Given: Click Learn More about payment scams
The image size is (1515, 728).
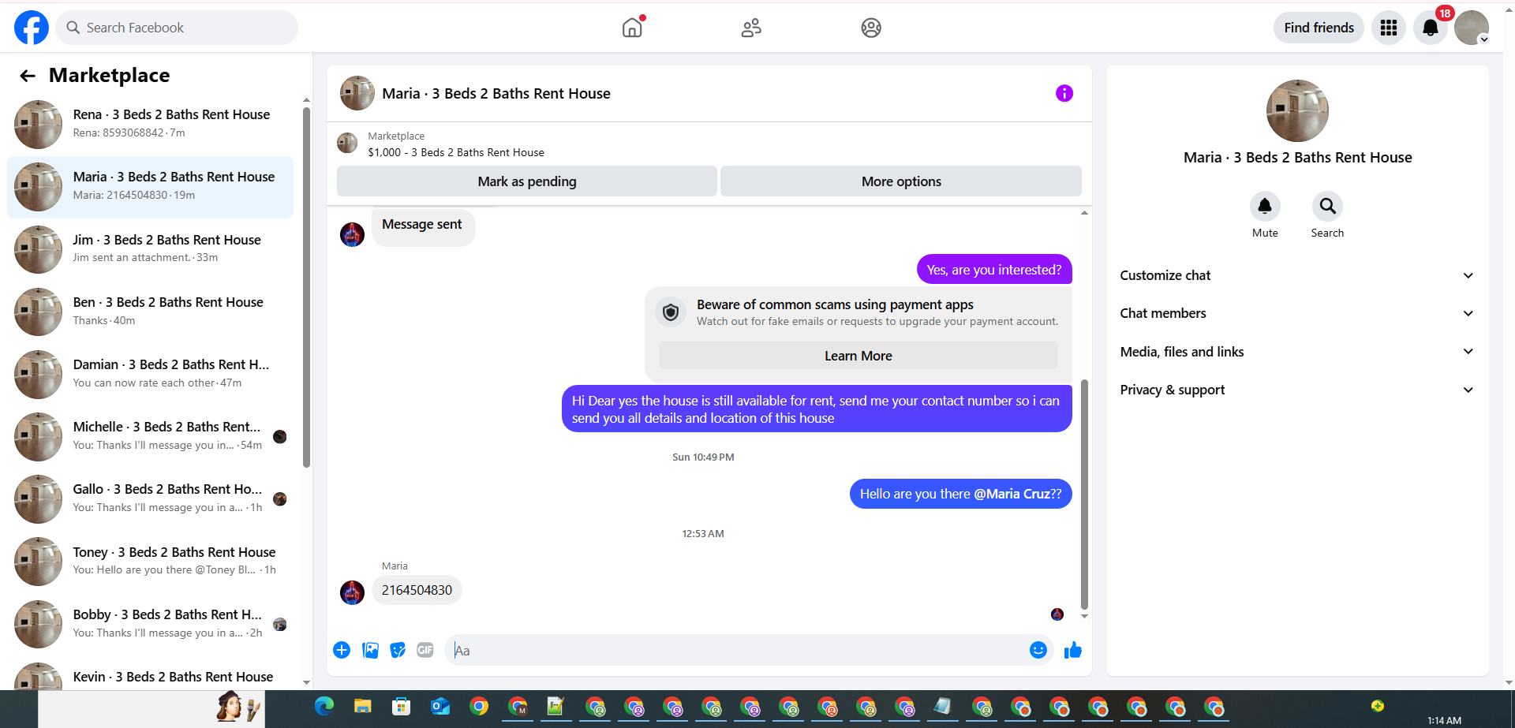Looking at the screenshot, I should (x=858, y=356).
